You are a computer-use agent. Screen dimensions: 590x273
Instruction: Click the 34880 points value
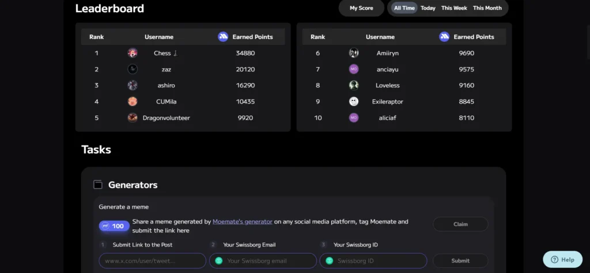[x=245, y=53]
